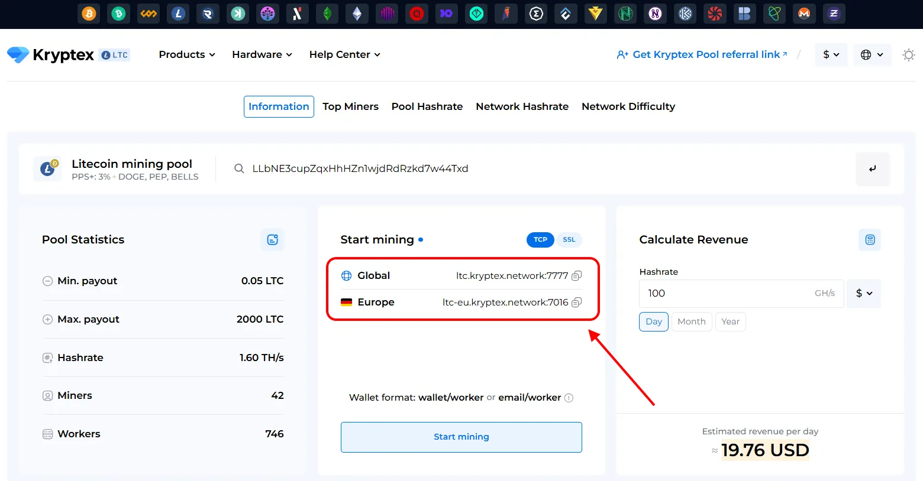Screen dimensions: 923x481
Task: Open the orange Monero coin icon
Action: [x=804, y=14]
